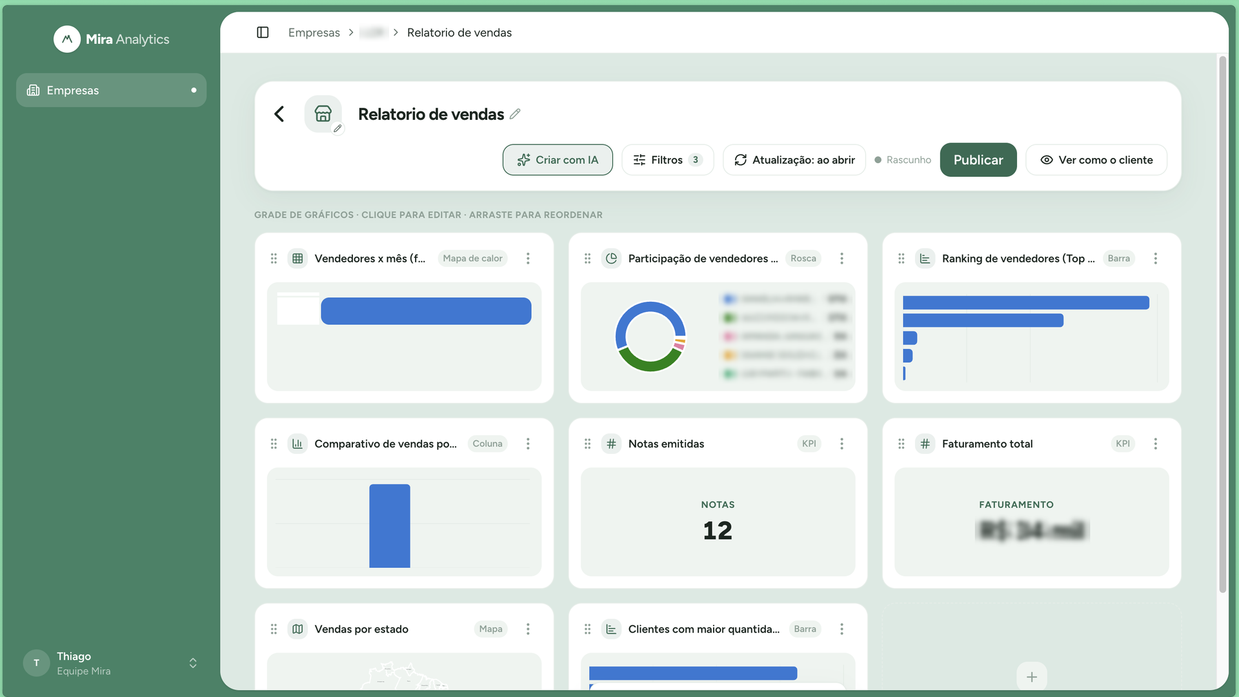Click hash icon on Faturamento total card
This screenshot has height=697, width=1239.
coord(925,444)
